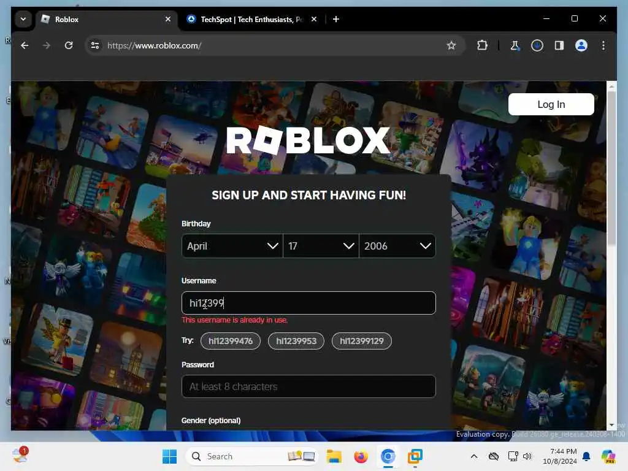Open the Extensions puzzle icon

(482, 45)
